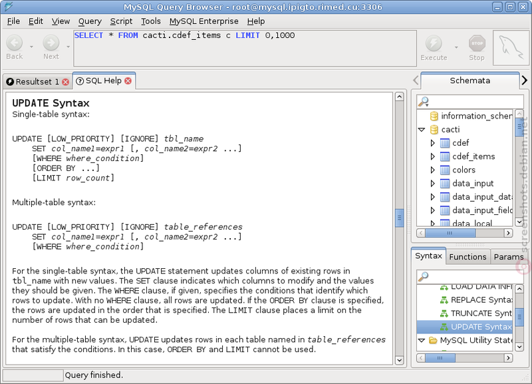Select the information_schema database icon

click(x=434, y=116)
